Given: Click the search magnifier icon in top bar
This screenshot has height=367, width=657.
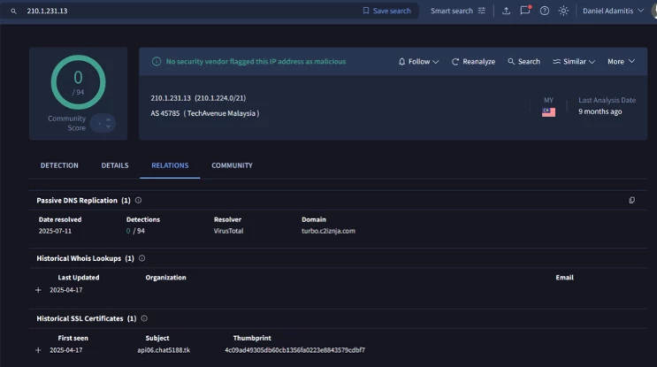Looking at the screenshot, I should (14, 11).
